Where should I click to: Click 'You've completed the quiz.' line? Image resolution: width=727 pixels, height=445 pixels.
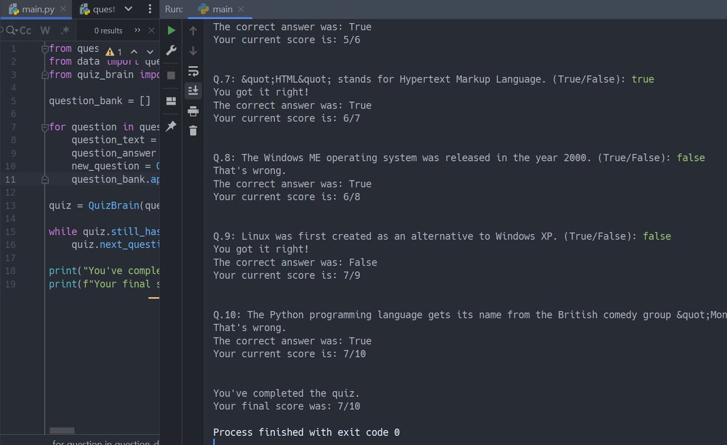(x=287, y=394)
